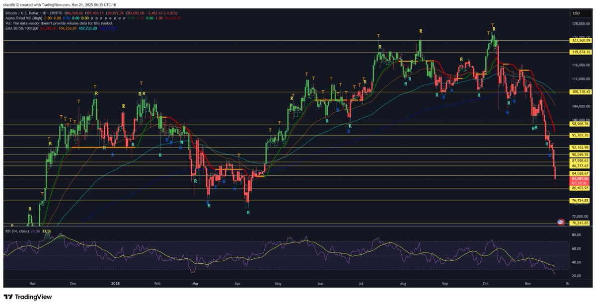Image resolution: width=596 pixels, height=306 pixels.
Task: Click the 87,998.63 horizontal line price label
Action: pyautogui.click(x=580, y=160)
